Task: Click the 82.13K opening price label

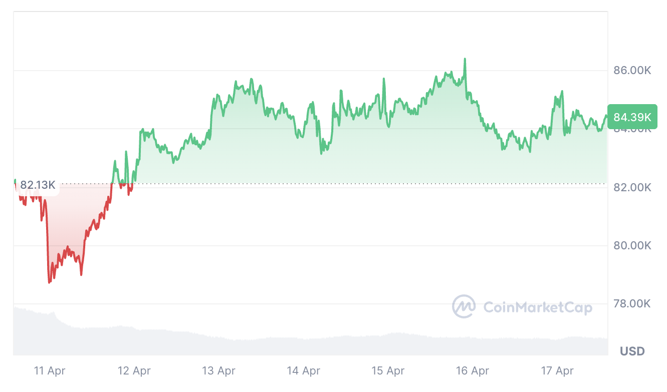Action: (x=38, y=185)
